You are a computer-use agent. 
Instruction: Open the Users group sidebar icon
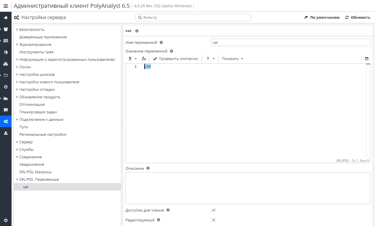(x=5, y=29)
